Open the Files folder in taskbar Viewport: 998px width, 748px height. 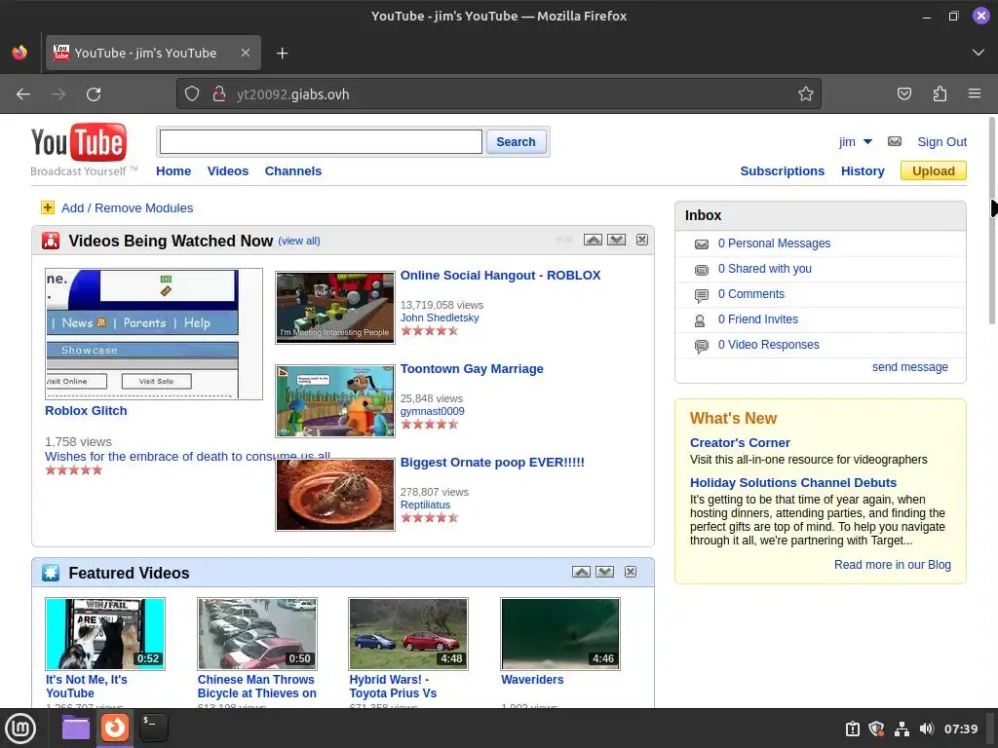[76, 729]
